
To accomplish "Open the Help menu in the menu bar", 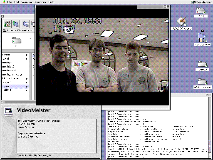I will coord(51,2).
